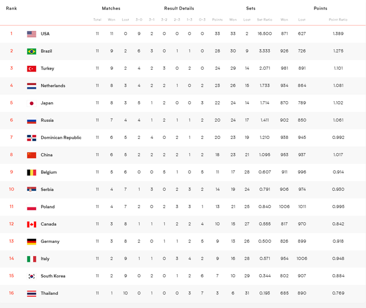
Task: Click the Japan flag icon
Action: point(31,103)
